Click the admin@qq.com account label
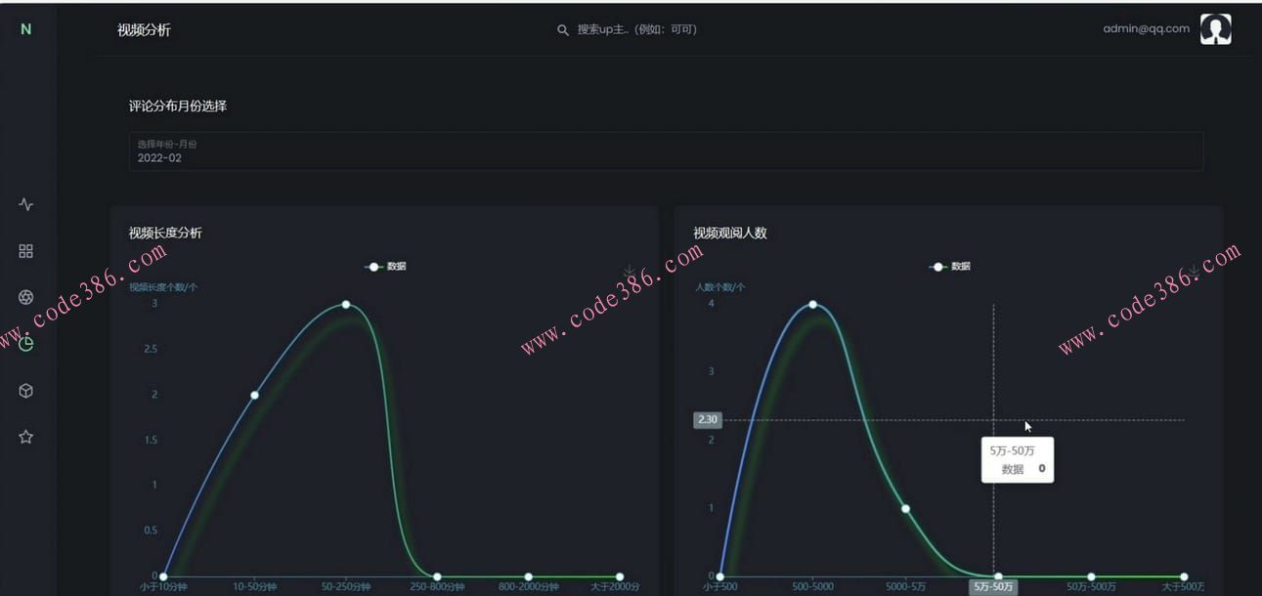The height and width of the screenshot is (596, 1262). tap(1146, 28)
